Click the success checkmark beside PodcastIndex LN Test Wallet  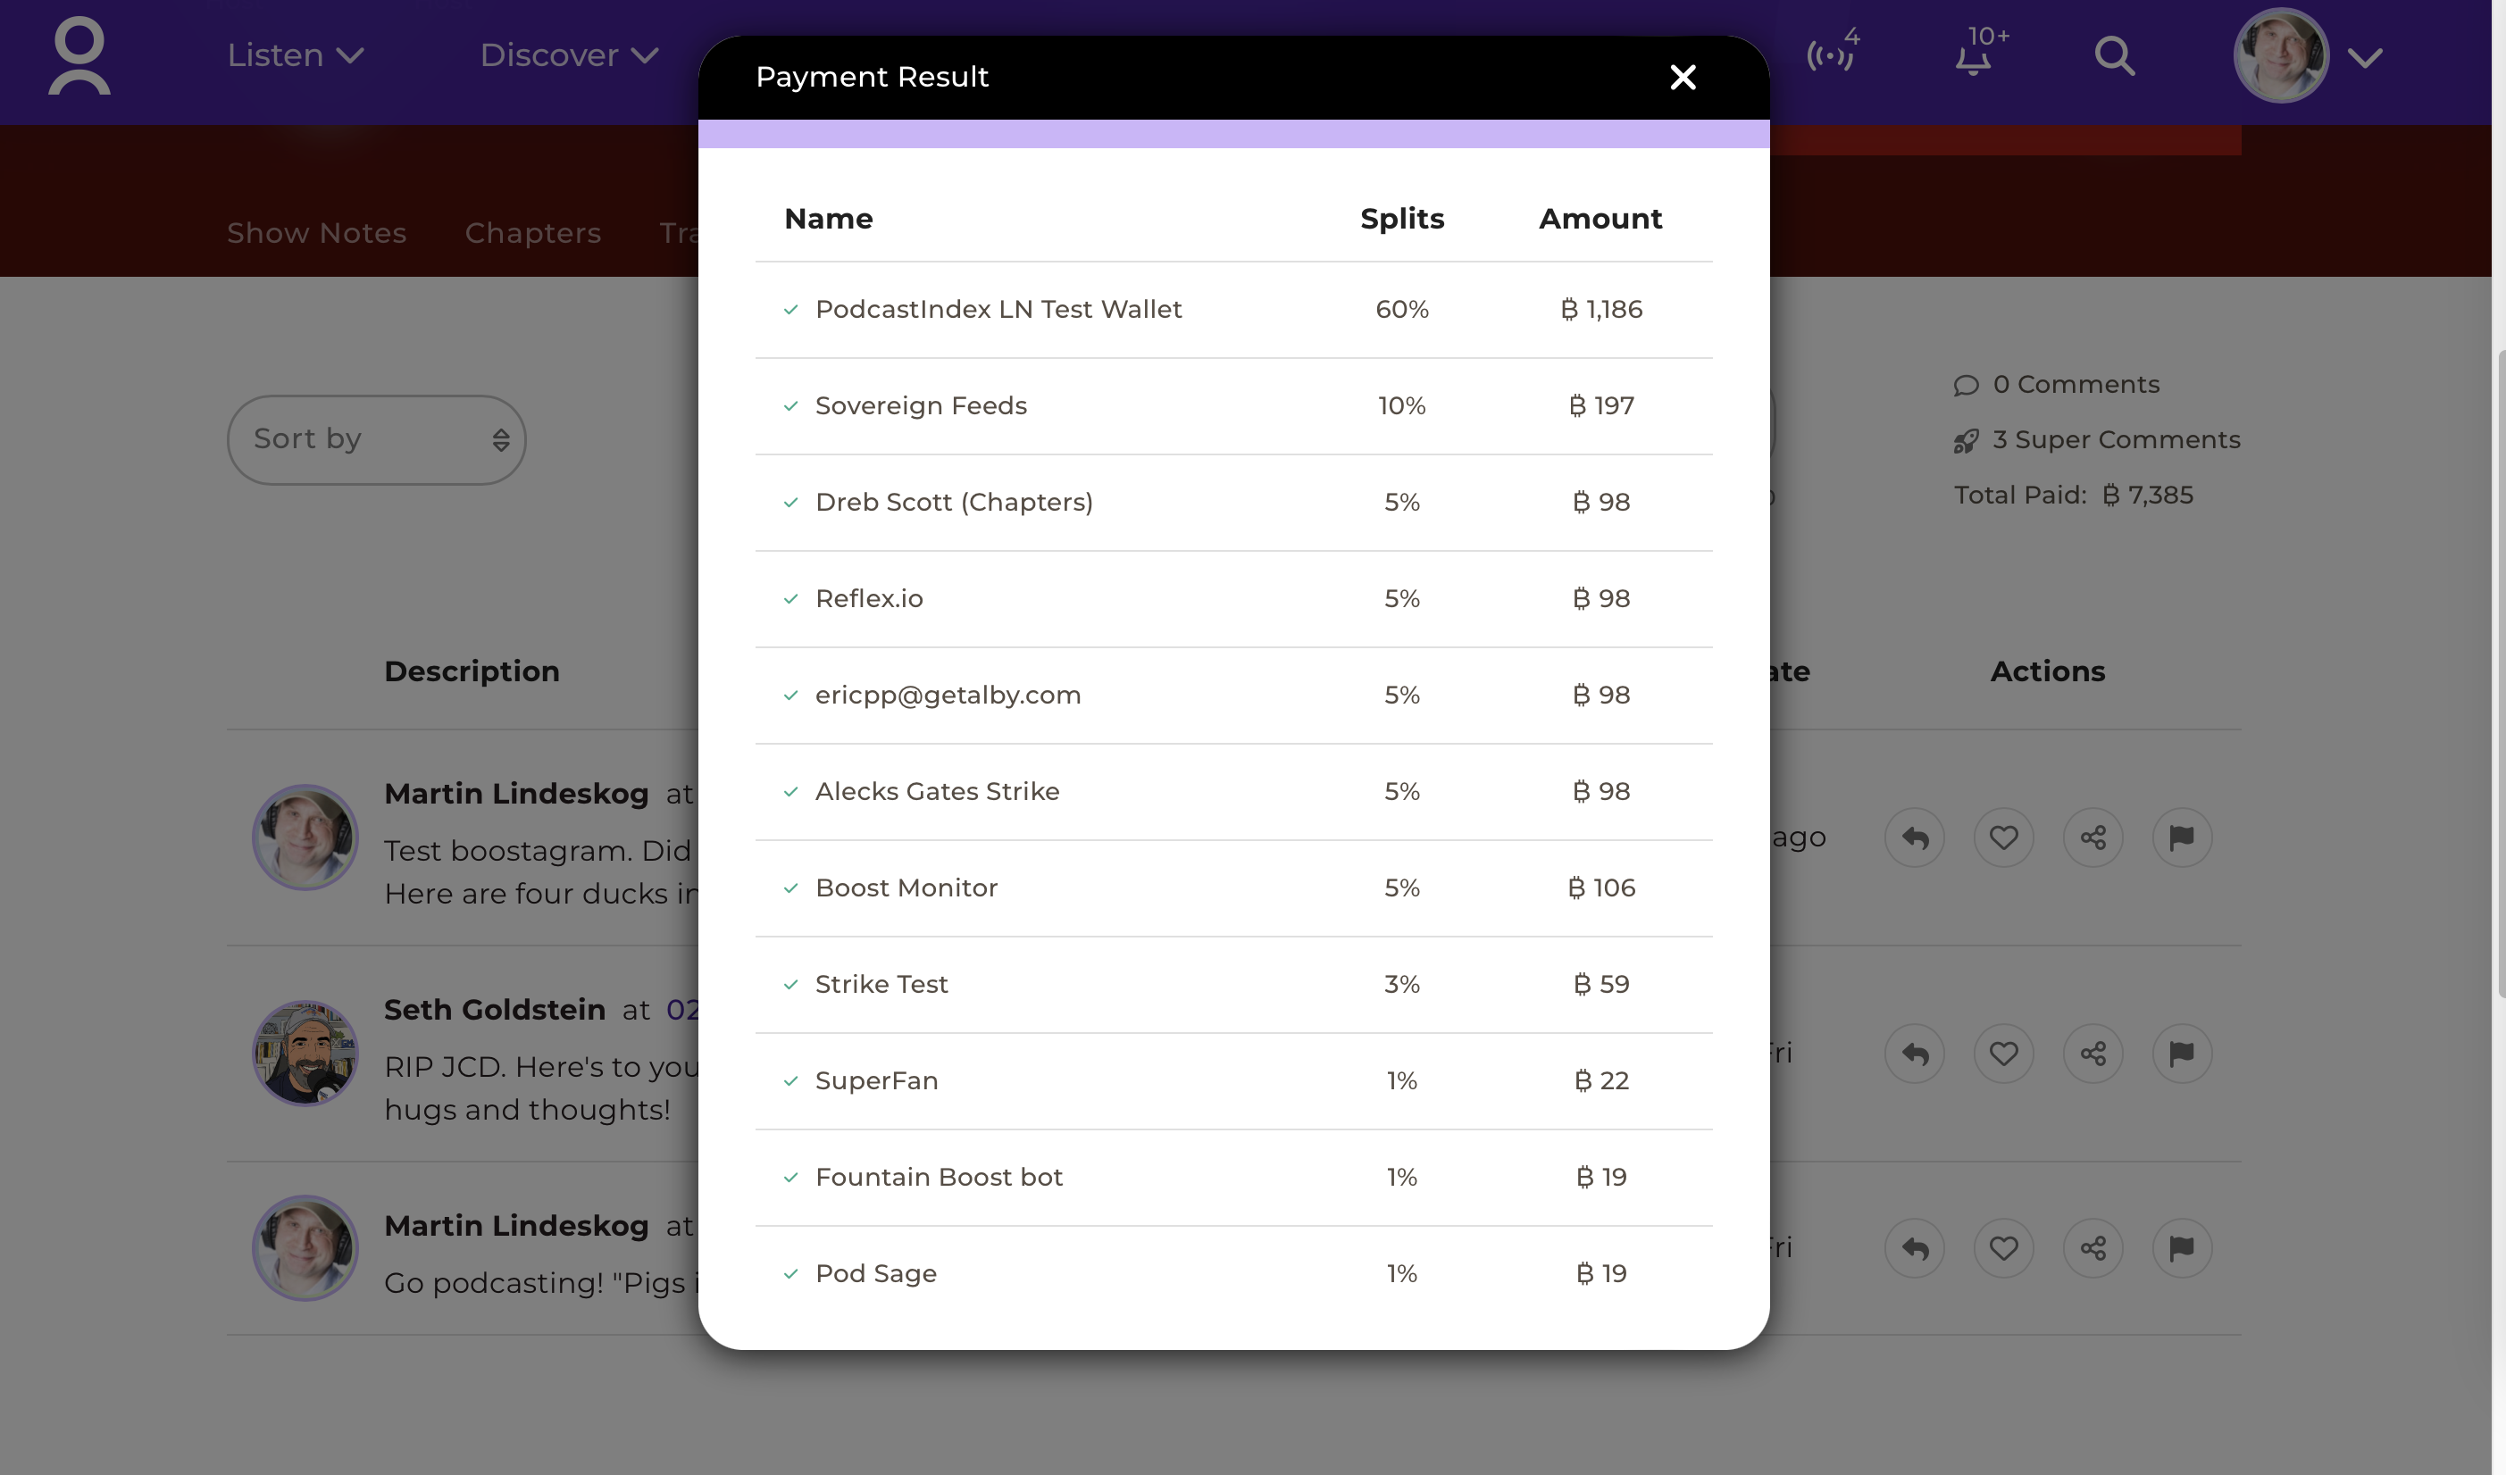tap(790, 310)
